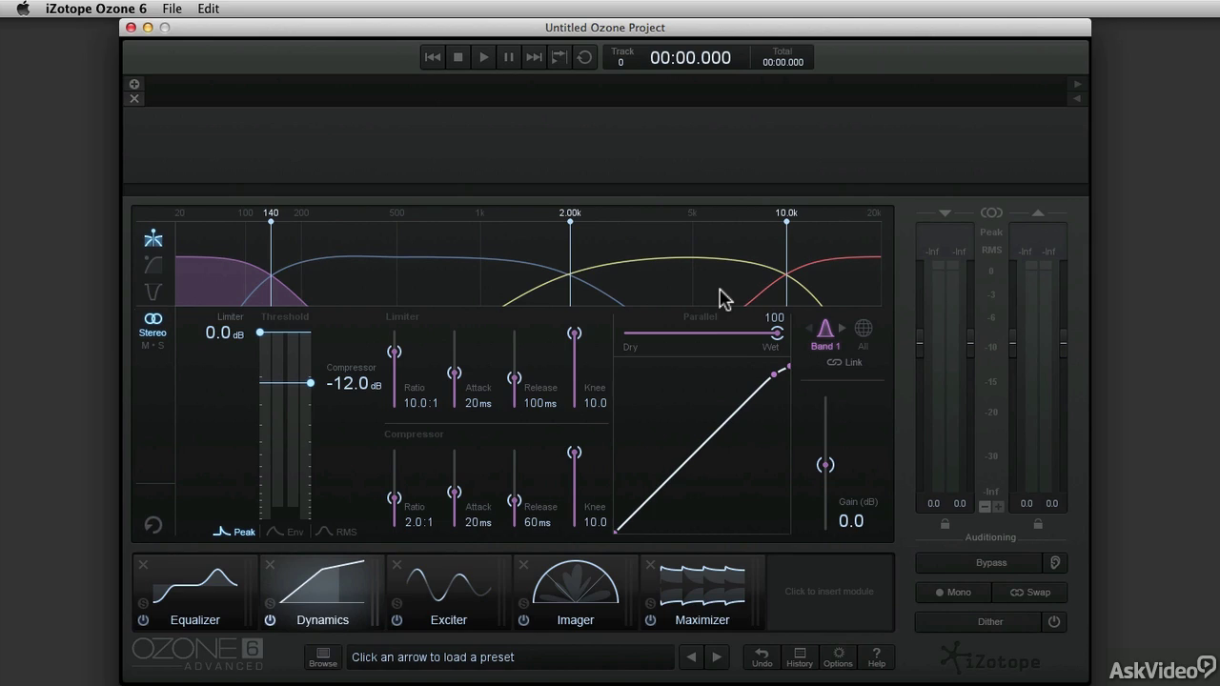This screenshot has height=686, width=1220.
Task: Select the Band 1 icon
Action: point(825,329)
